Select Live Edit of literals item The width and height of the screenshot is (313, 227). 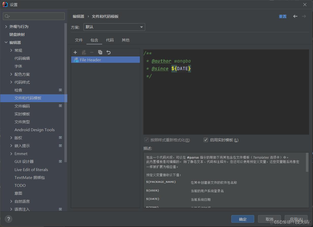[31, 170]
